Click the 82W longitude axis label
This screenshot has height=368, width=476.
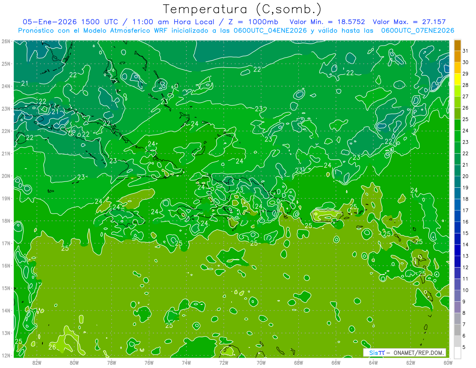coord(36,362)
